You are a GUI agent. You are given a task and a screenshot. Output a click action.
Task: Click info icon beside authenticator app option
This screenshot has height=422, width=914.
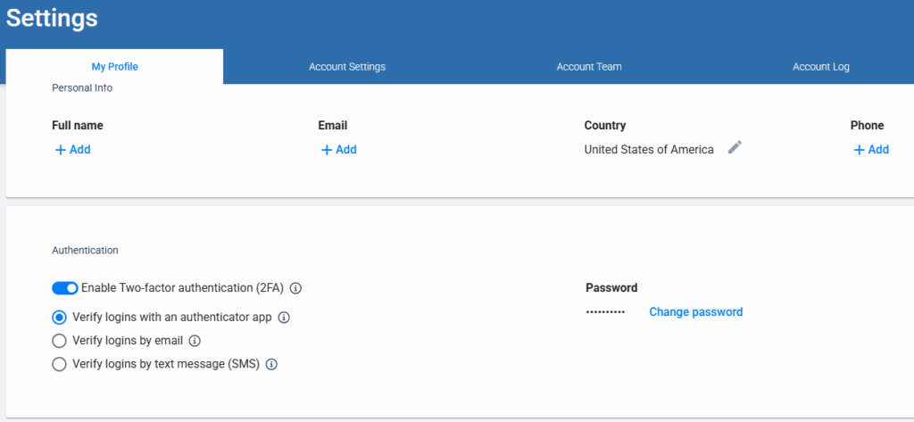pyautogui.click(x=285, y=317)
